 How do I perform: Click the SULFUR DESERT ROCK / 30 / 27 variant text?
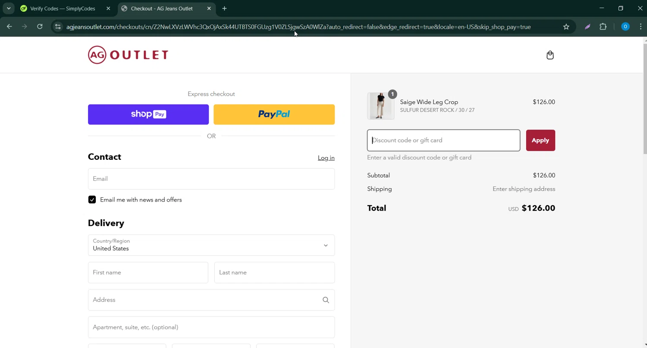click(437, 110)
